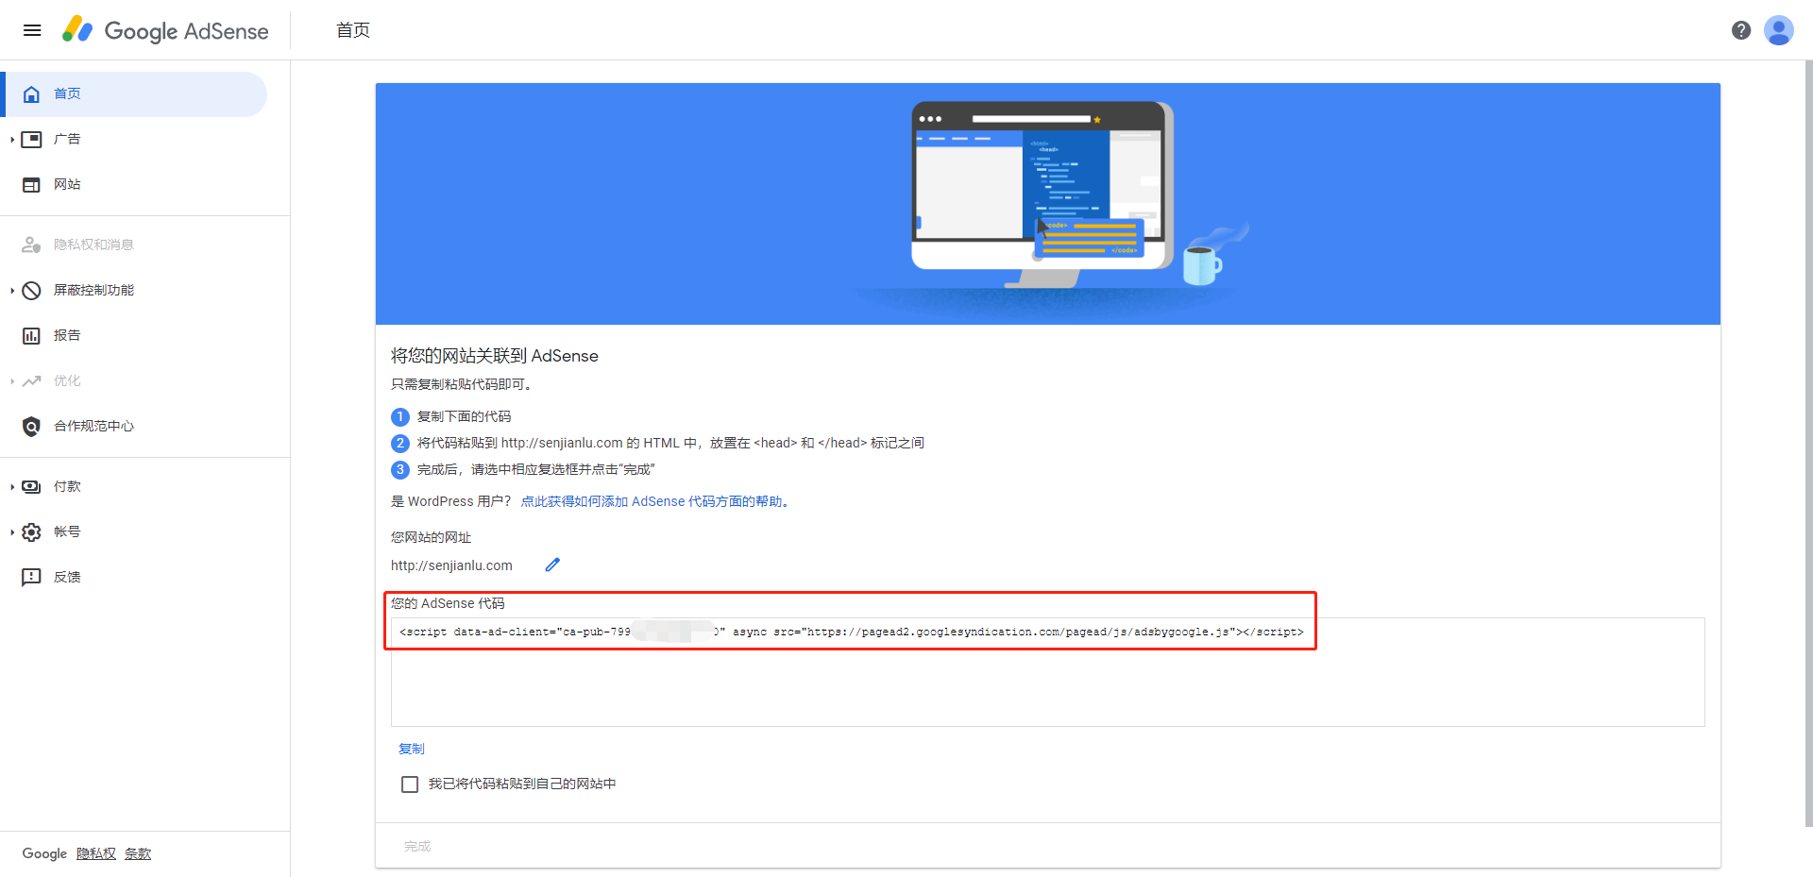Image resolution: width=1813 pixels, height=877 pixels.
Task: Expand the 优化 menu arrow
Action: (12, 381)
